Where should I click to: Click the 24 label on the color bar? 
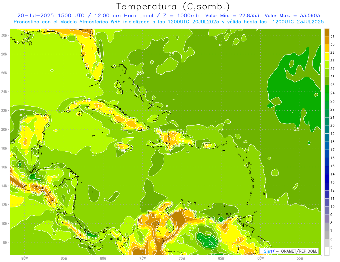click(x=332, y=93)
